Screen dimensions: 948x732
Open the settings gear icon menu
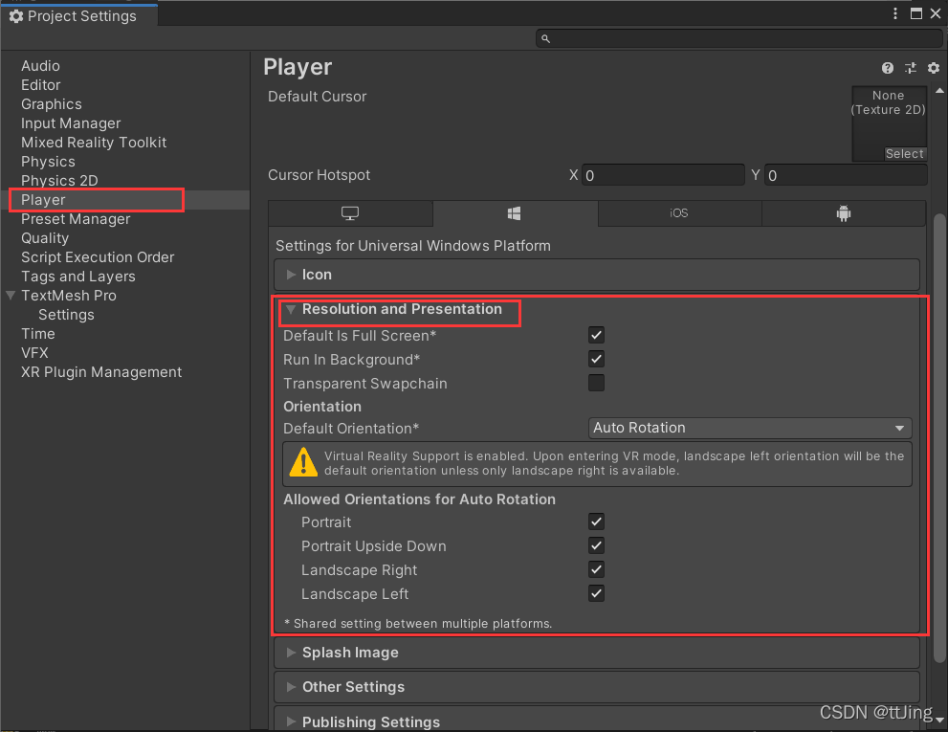pyautogui.click(x=933, y=68)
